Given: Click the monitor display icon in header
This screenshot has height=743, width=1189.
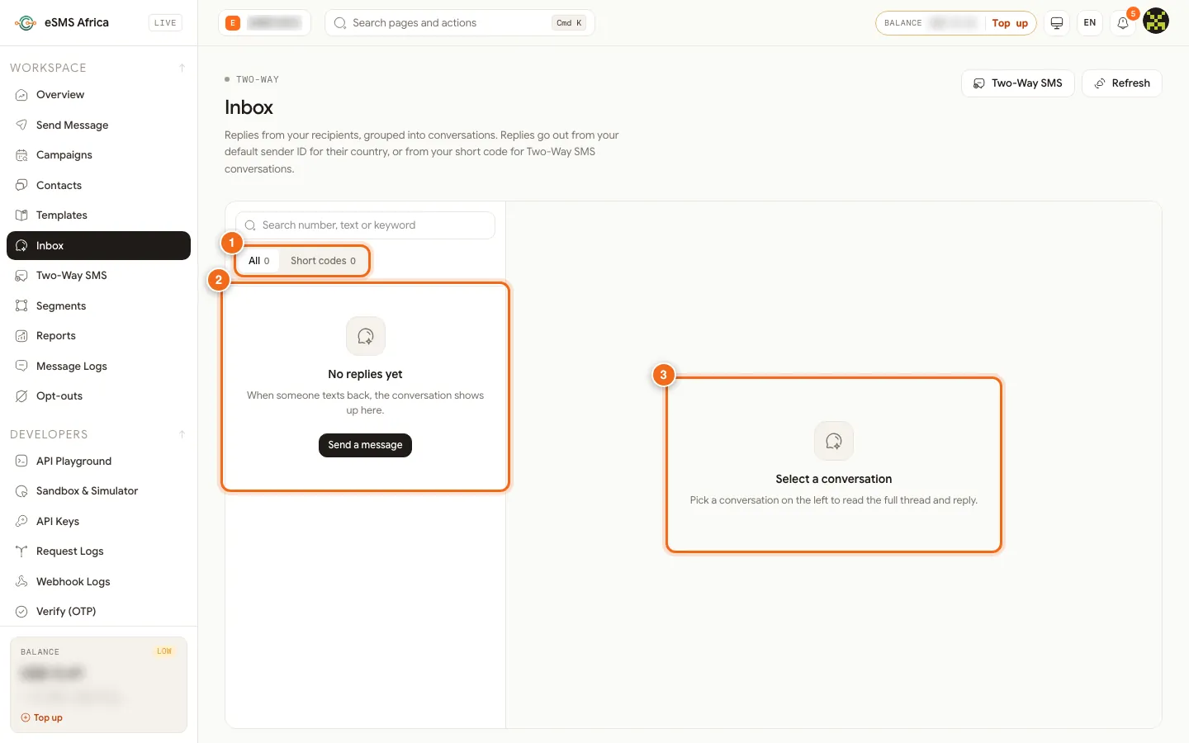Looking at the screenshot, I should (1057, 23).
